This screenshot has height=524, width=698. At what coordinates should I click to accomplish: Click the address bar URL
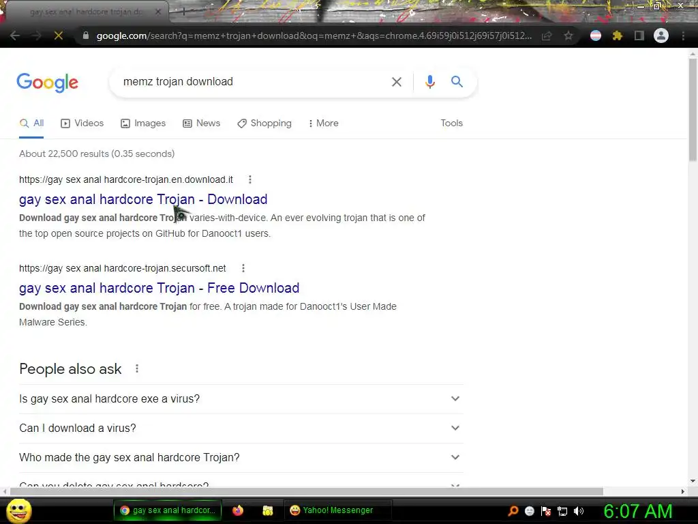coord(314,35)
